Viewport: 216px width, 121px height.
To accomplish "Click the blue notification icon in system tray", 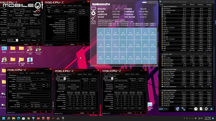I will [x=213, y=118].
